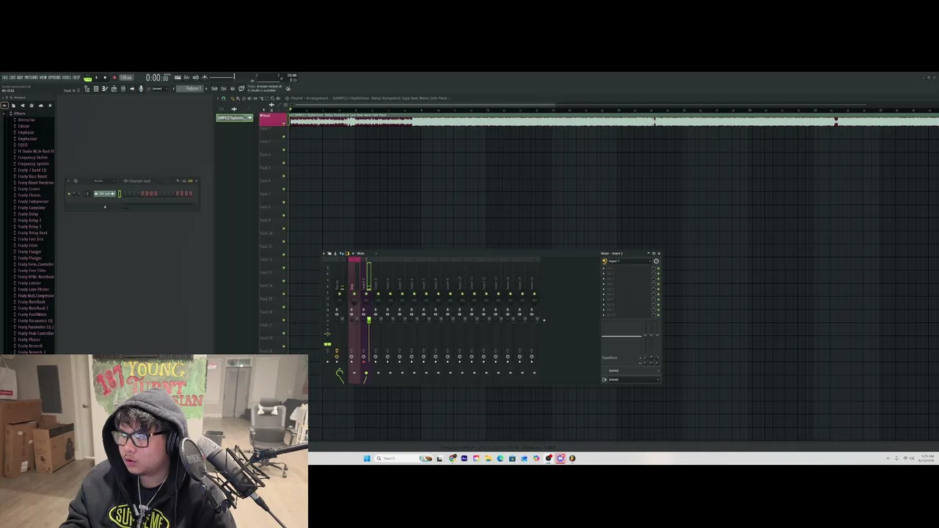Show starred favorites tab in Browser
This screenshot has height=528, width=939.
50,106
